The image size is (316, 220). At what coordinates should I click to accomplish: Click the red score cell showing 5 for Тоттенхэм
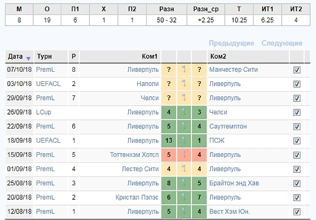click(168, 155)
